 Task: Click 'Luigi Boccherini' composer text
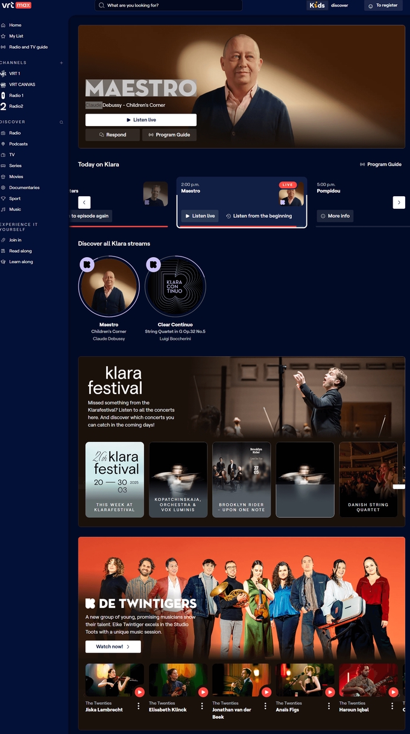[x=175, y=339]
